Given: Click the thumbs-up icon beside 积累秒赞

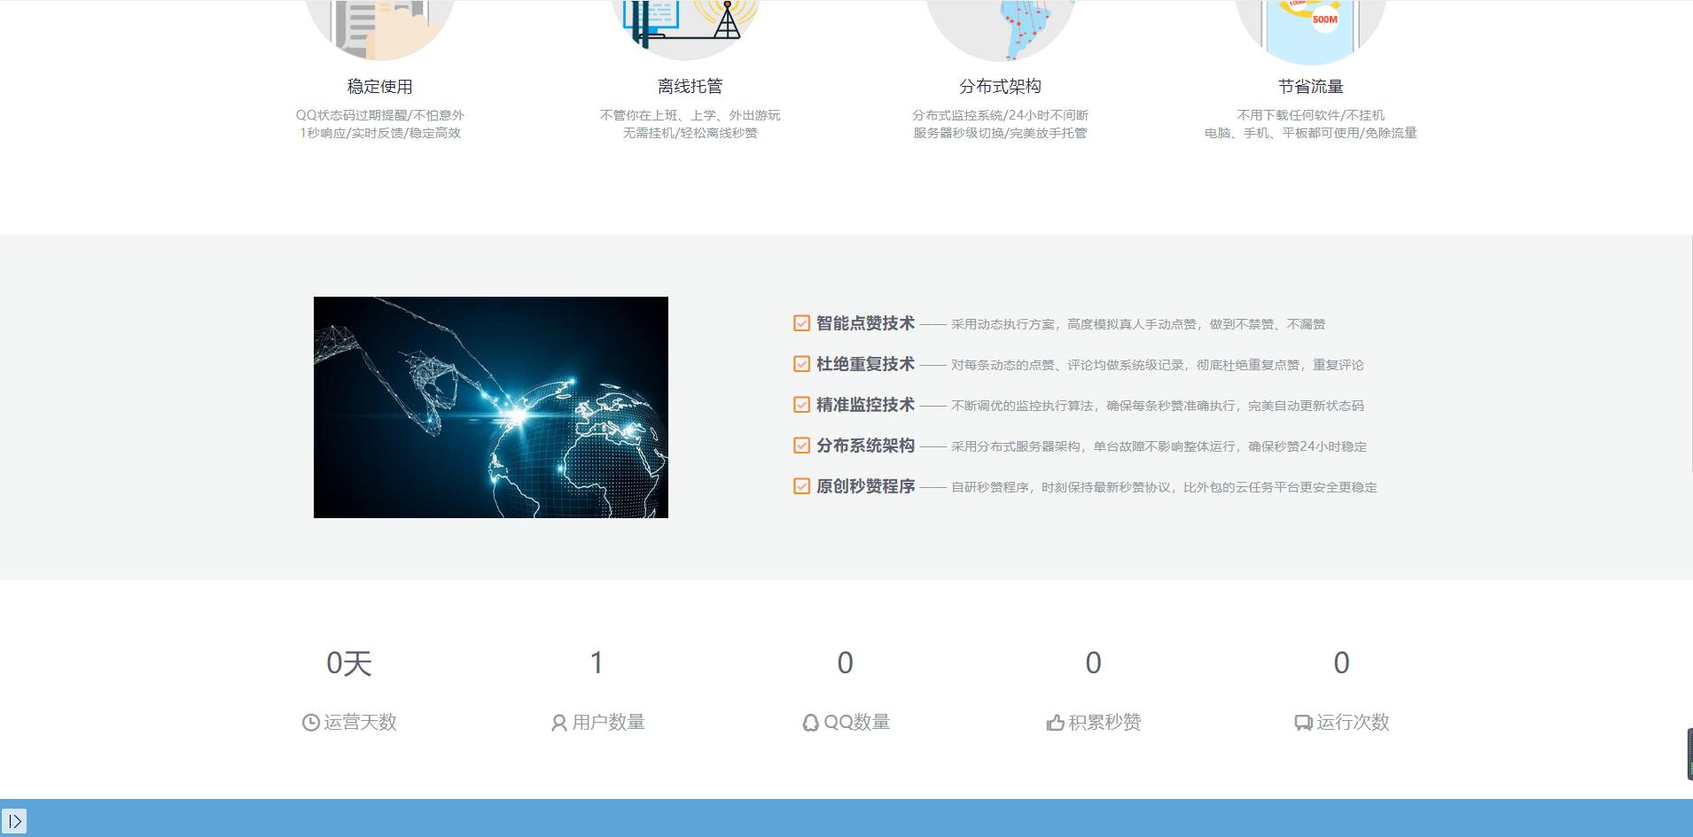Looking at the screenshot, I should (x=1055, y=723).
